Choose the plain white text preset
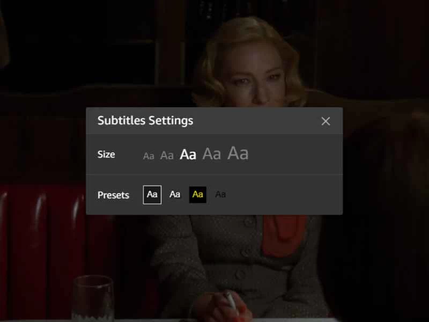The image size is (429, 322). pos(174,195)
